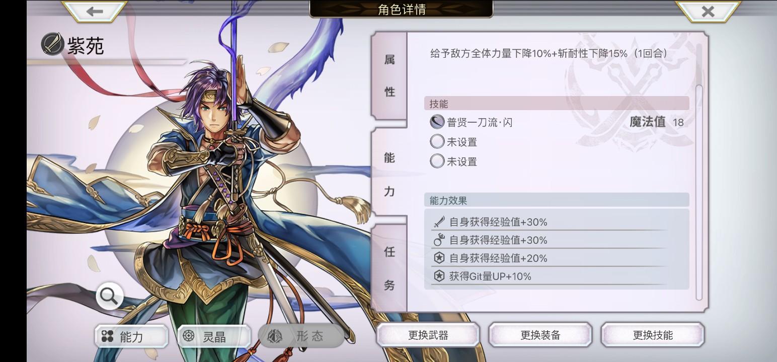Click the 形态 form button

pyautogui.click(x=301, y=336)
